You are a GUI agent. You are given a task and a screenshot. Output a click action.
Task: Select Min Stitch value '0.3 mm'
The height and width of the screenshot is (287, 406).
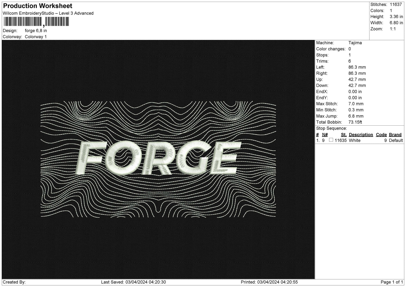356,110
